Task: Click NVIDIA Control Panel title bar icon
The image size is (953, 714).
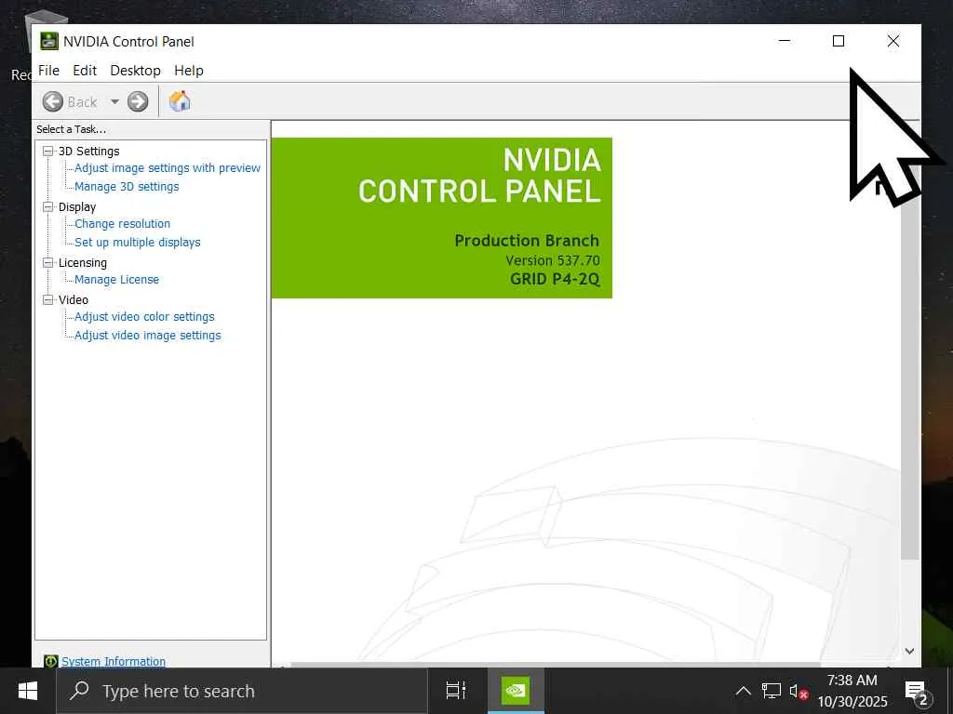Action: coord(49,41)
